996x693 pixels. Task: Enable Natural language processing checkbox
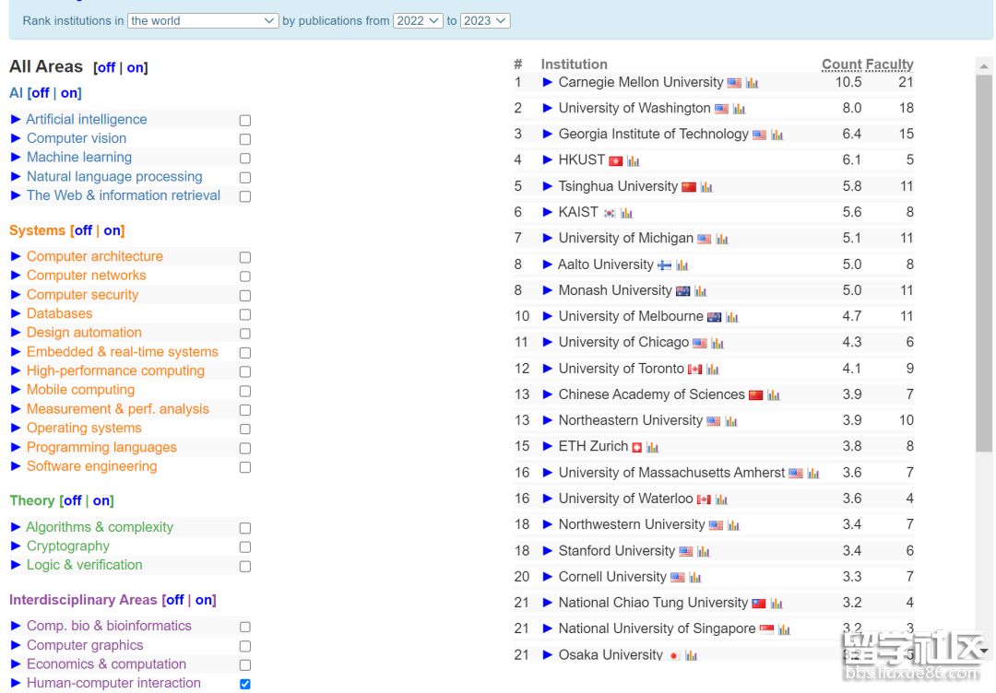[245, 178]
